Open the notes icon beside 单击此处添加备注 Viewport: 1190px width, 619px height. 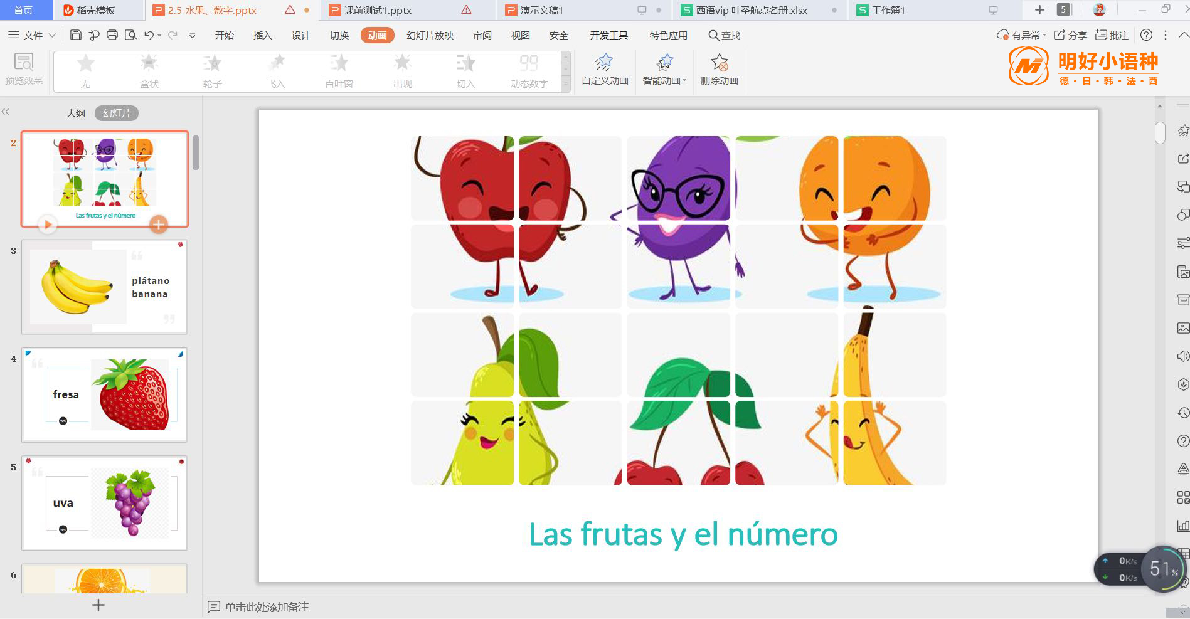click(x=214, y=606)
